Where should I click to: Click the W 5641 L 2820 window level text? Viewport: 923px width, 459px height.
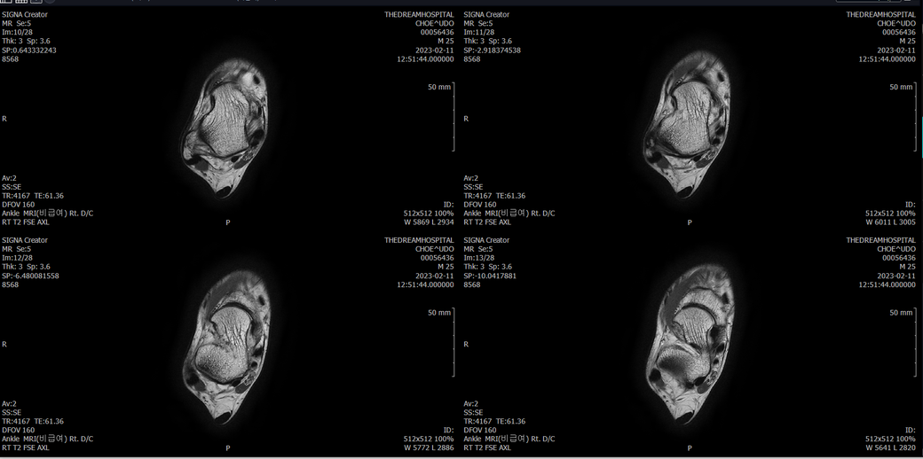pos(890,447)
